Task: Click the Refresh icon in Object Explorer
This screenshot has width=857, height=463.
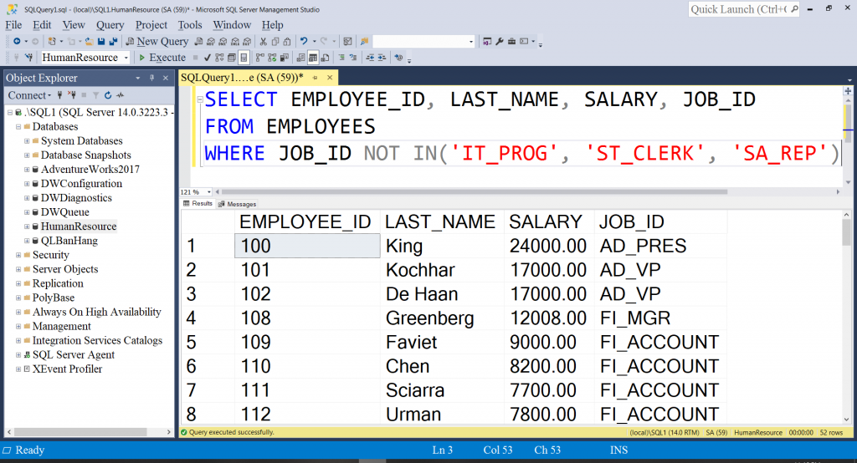Action: tap(108, 95)
